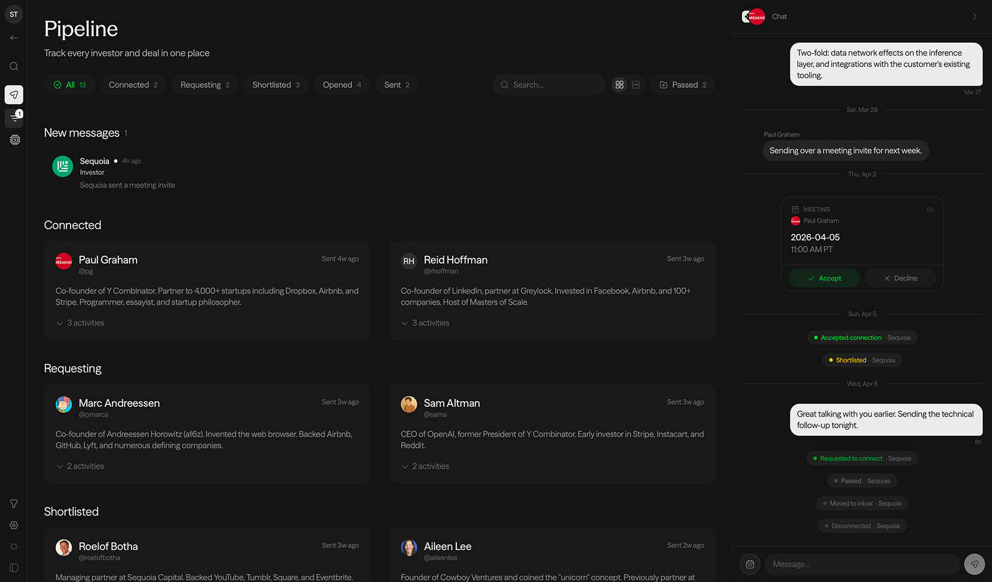Screen dimensions: 992x582
Task: Collapse the sidebar with the panel icon
Action: [x=14, y=568]
